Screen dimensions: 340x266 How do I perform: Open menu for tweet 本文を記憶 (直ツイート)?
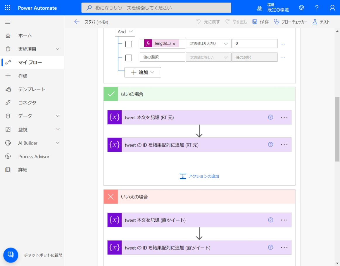pyautogui.click(x=284, y=220)
